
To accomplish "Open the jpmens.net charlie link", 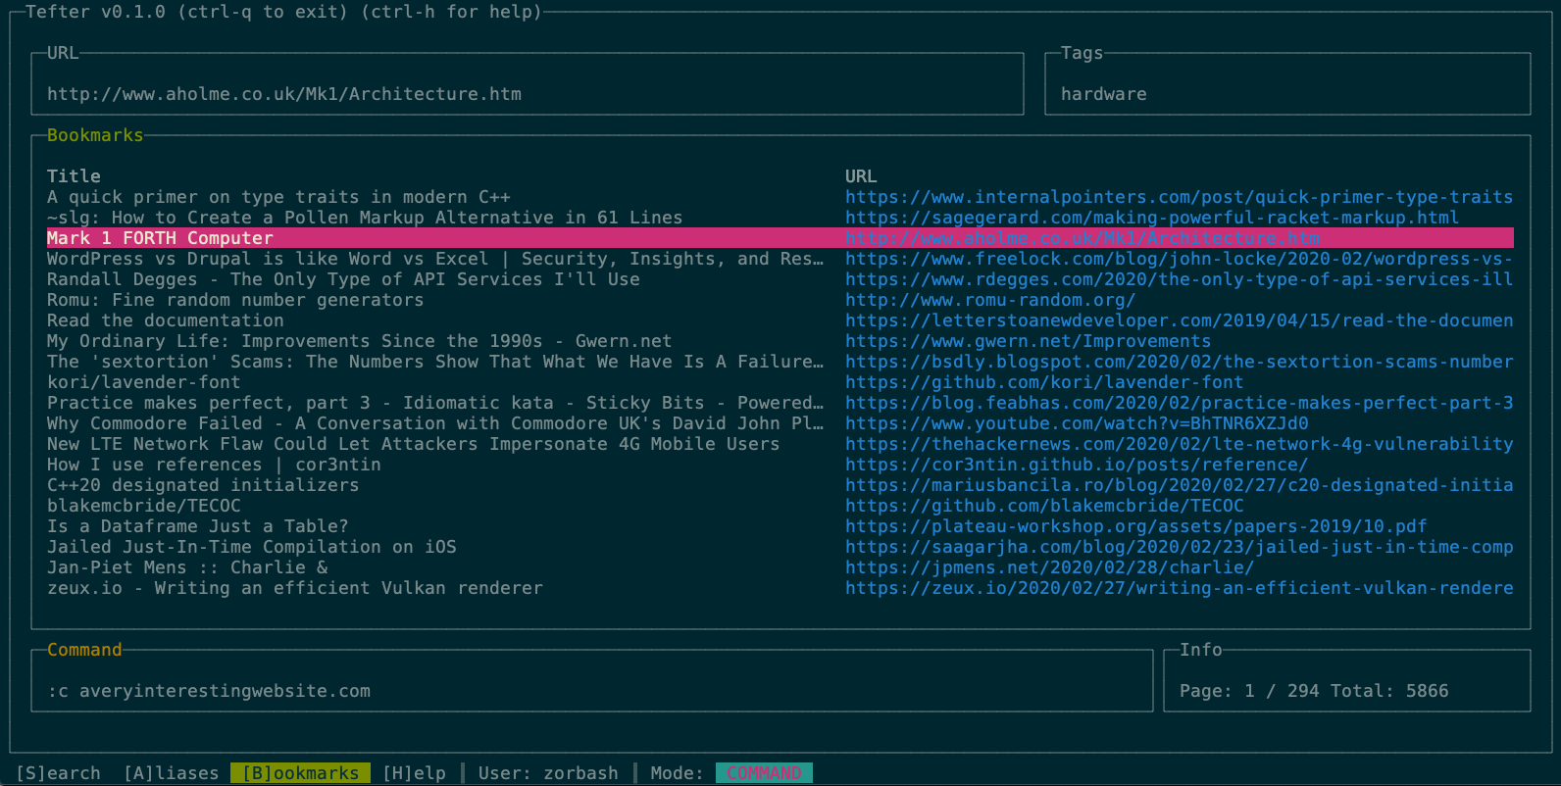I will click(1049, 567).
